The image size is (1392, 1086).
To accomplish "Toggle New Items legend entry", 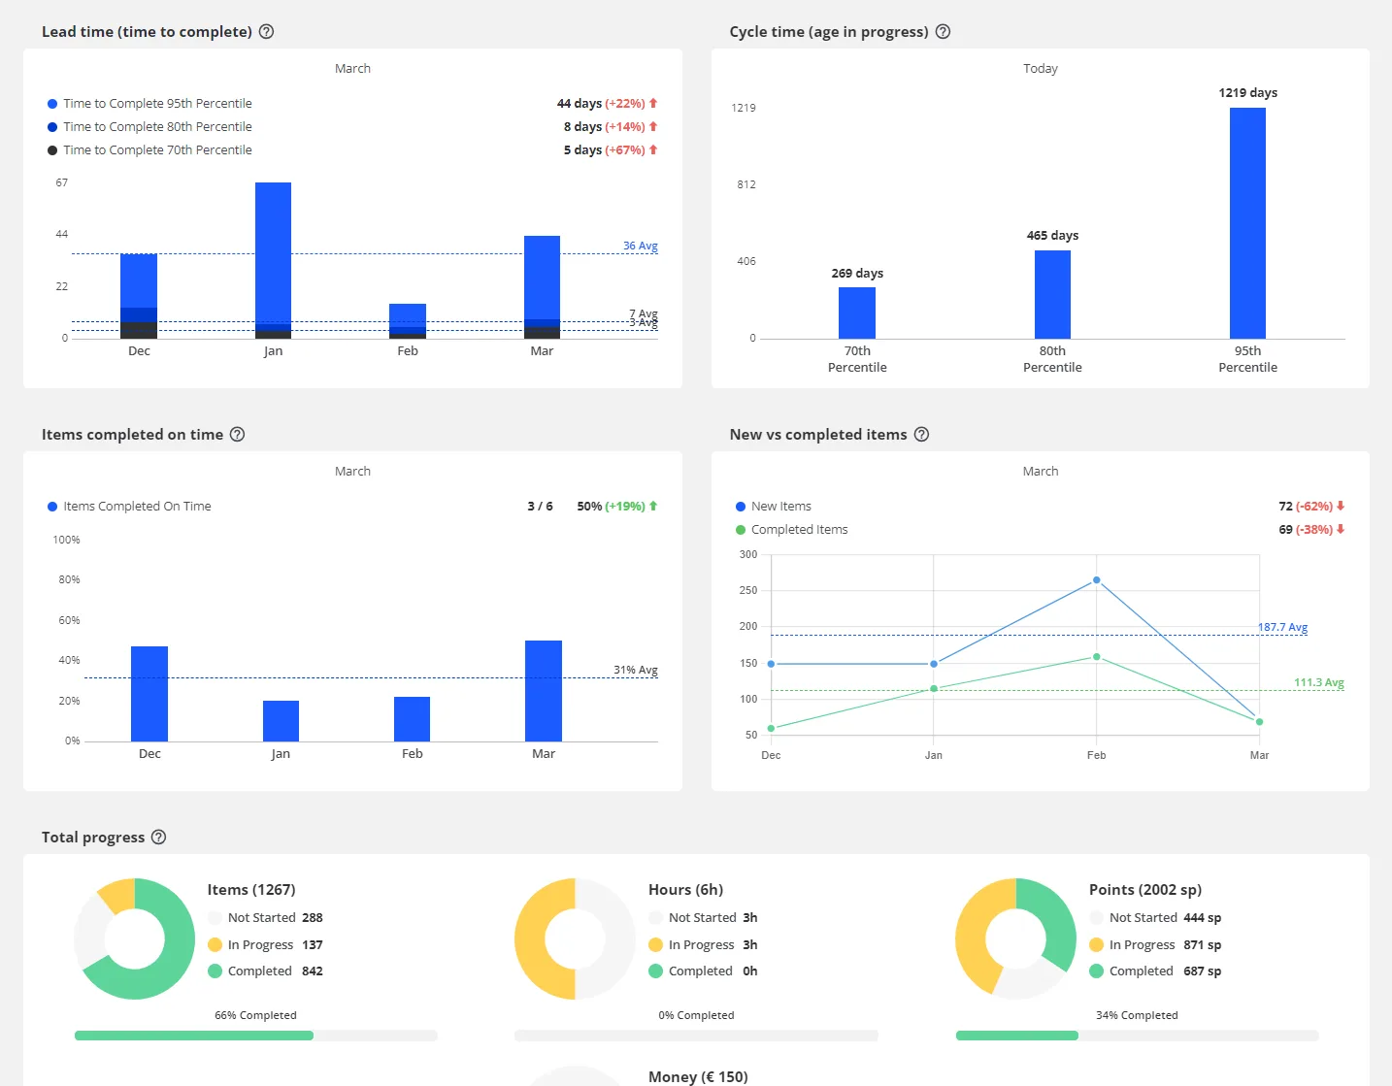I will point(773,507).
